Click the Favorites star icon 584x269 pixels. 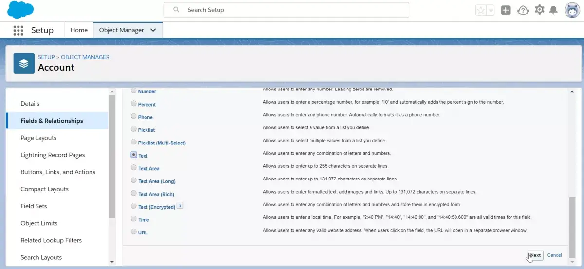coord(481,10)
